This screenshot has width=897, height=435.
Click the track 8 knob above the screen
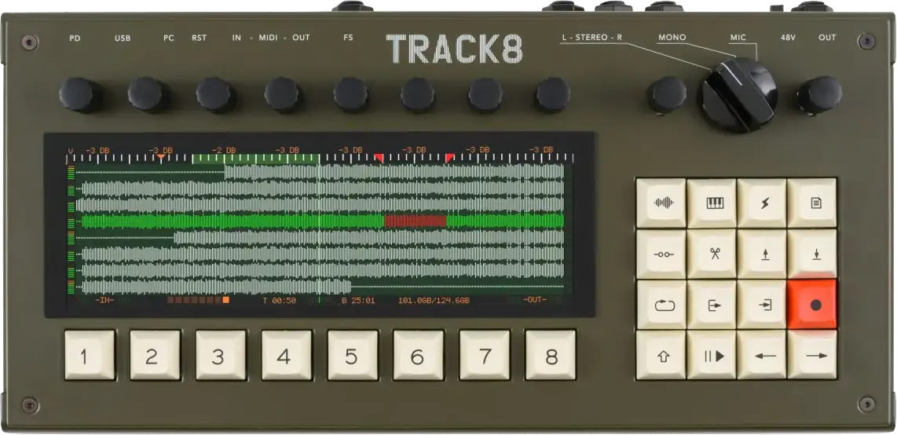(553, 94)
